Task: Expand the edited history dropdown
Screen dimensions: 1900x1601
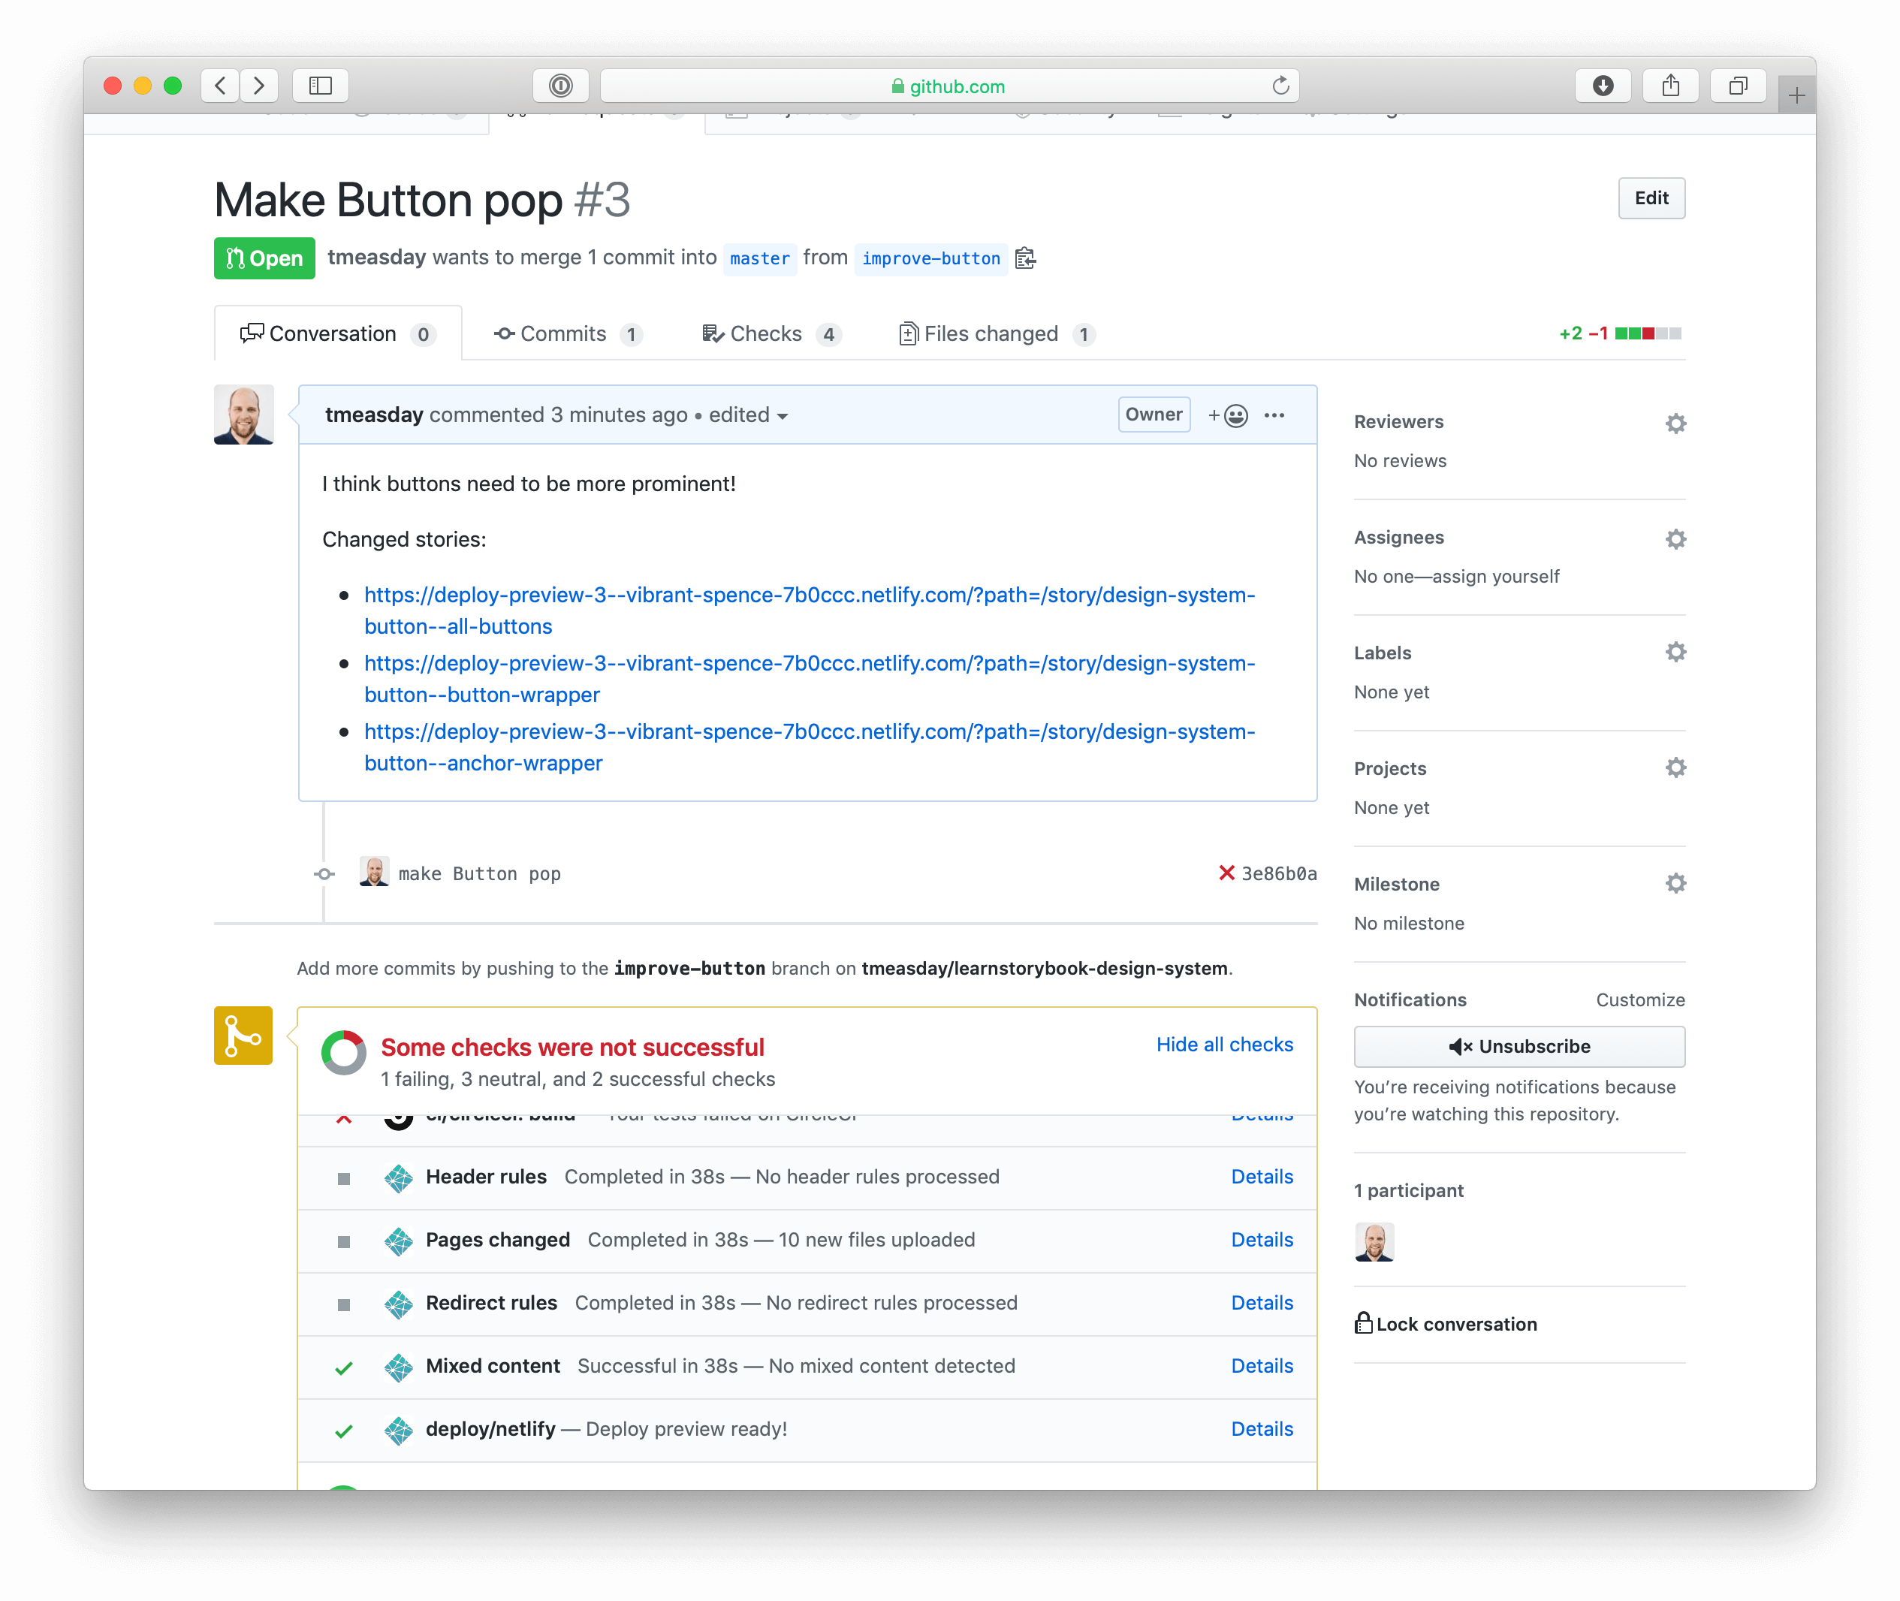Action: coord(748,416)
